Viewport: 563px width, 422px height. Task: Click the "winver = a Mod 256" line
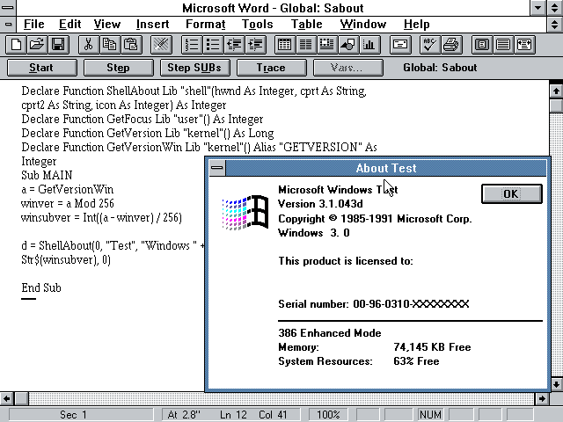point(68,203)
